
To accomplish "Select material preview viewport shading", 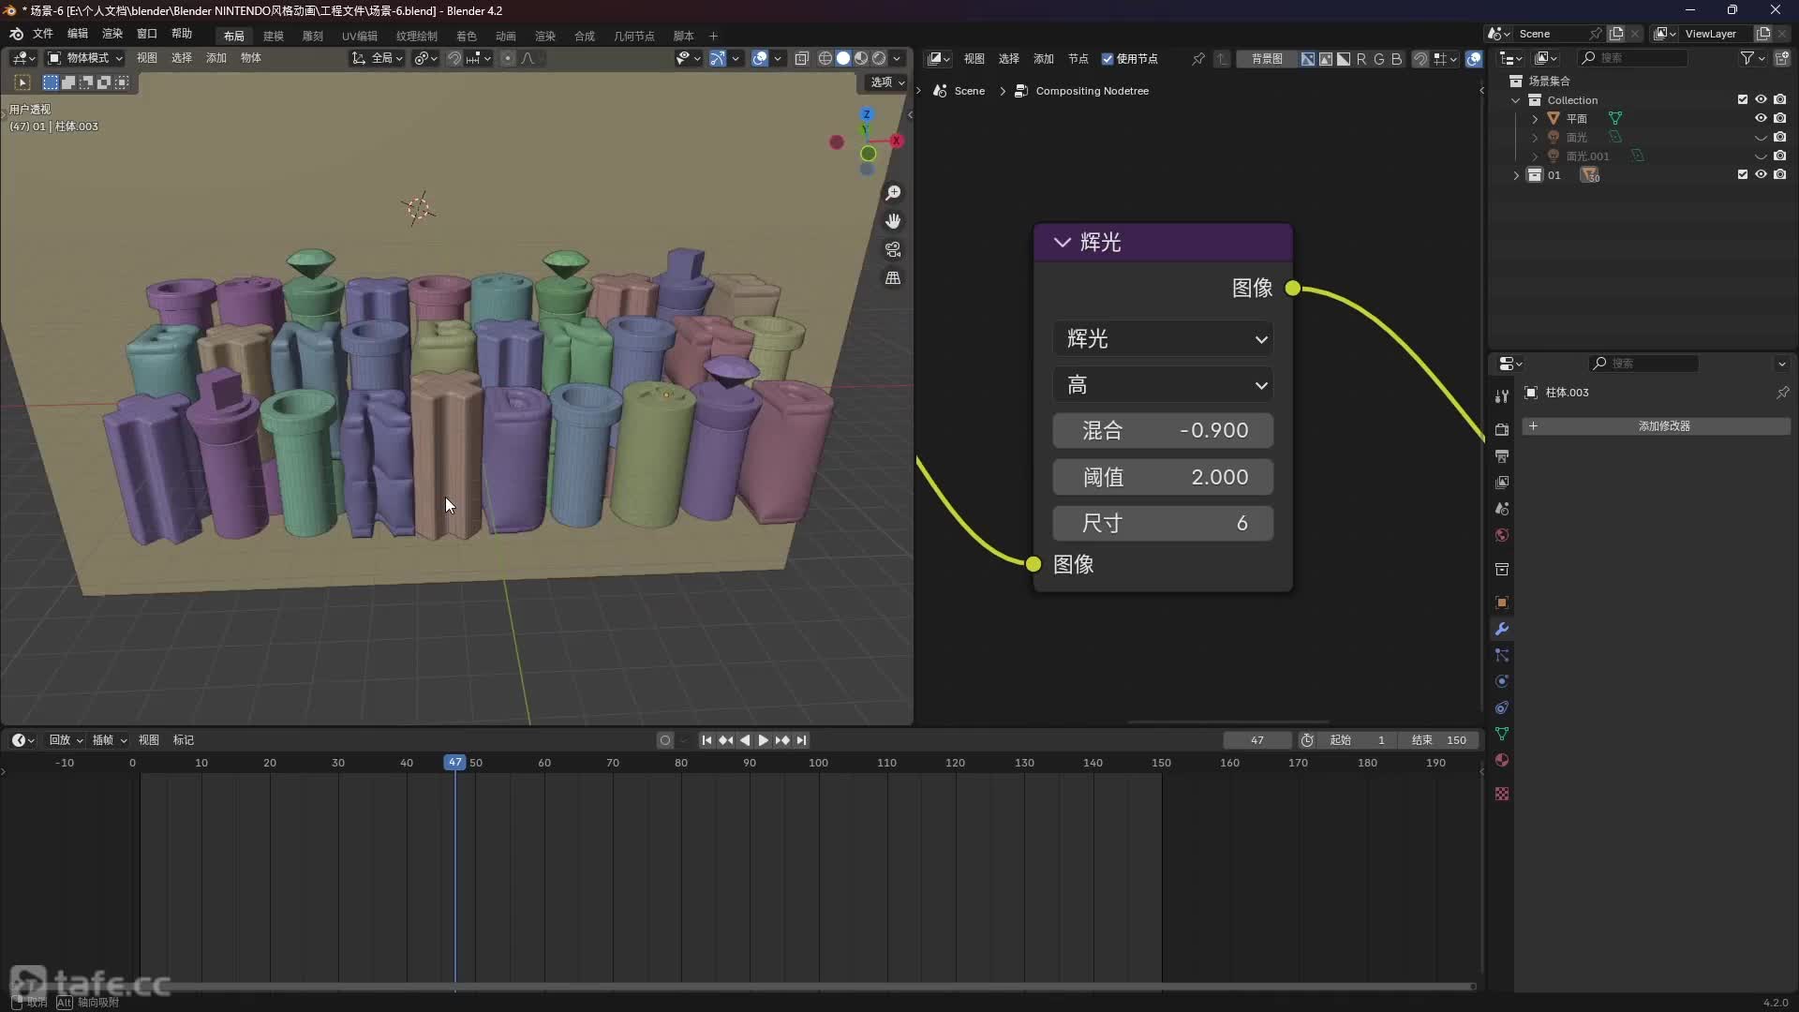I will point(861,58).
